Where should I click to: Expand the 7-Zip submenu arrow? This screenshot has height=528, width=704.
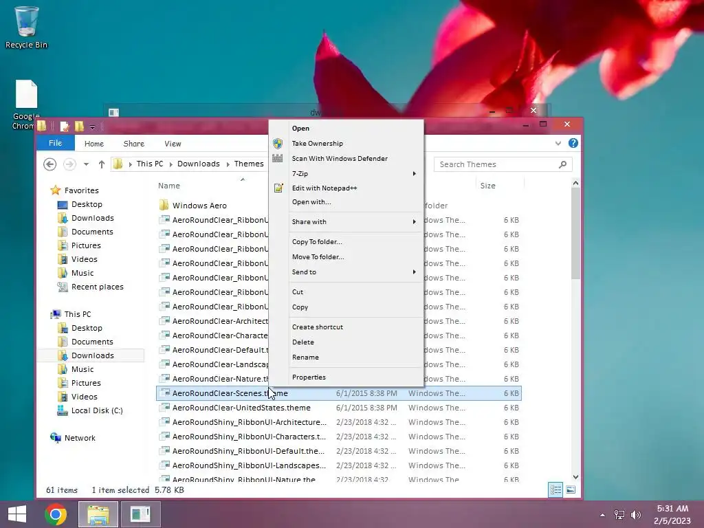point(415,173)
